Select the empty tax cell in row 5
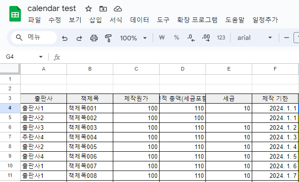 point(229,118)
